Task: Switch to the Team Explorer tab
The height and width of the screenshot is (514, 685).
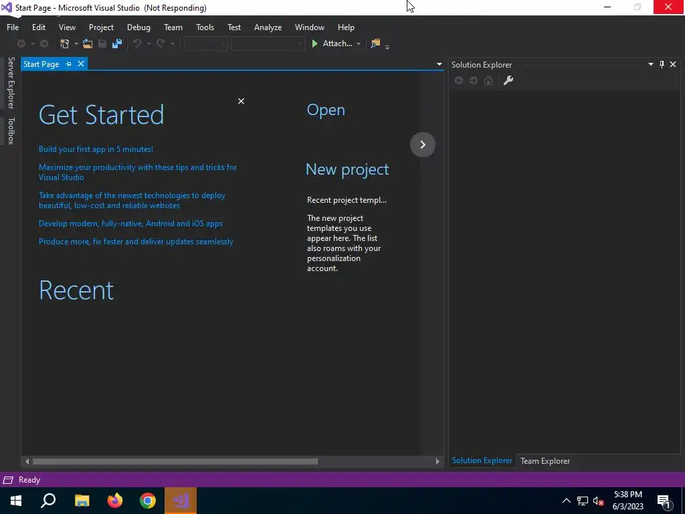Action: point(545,460)
